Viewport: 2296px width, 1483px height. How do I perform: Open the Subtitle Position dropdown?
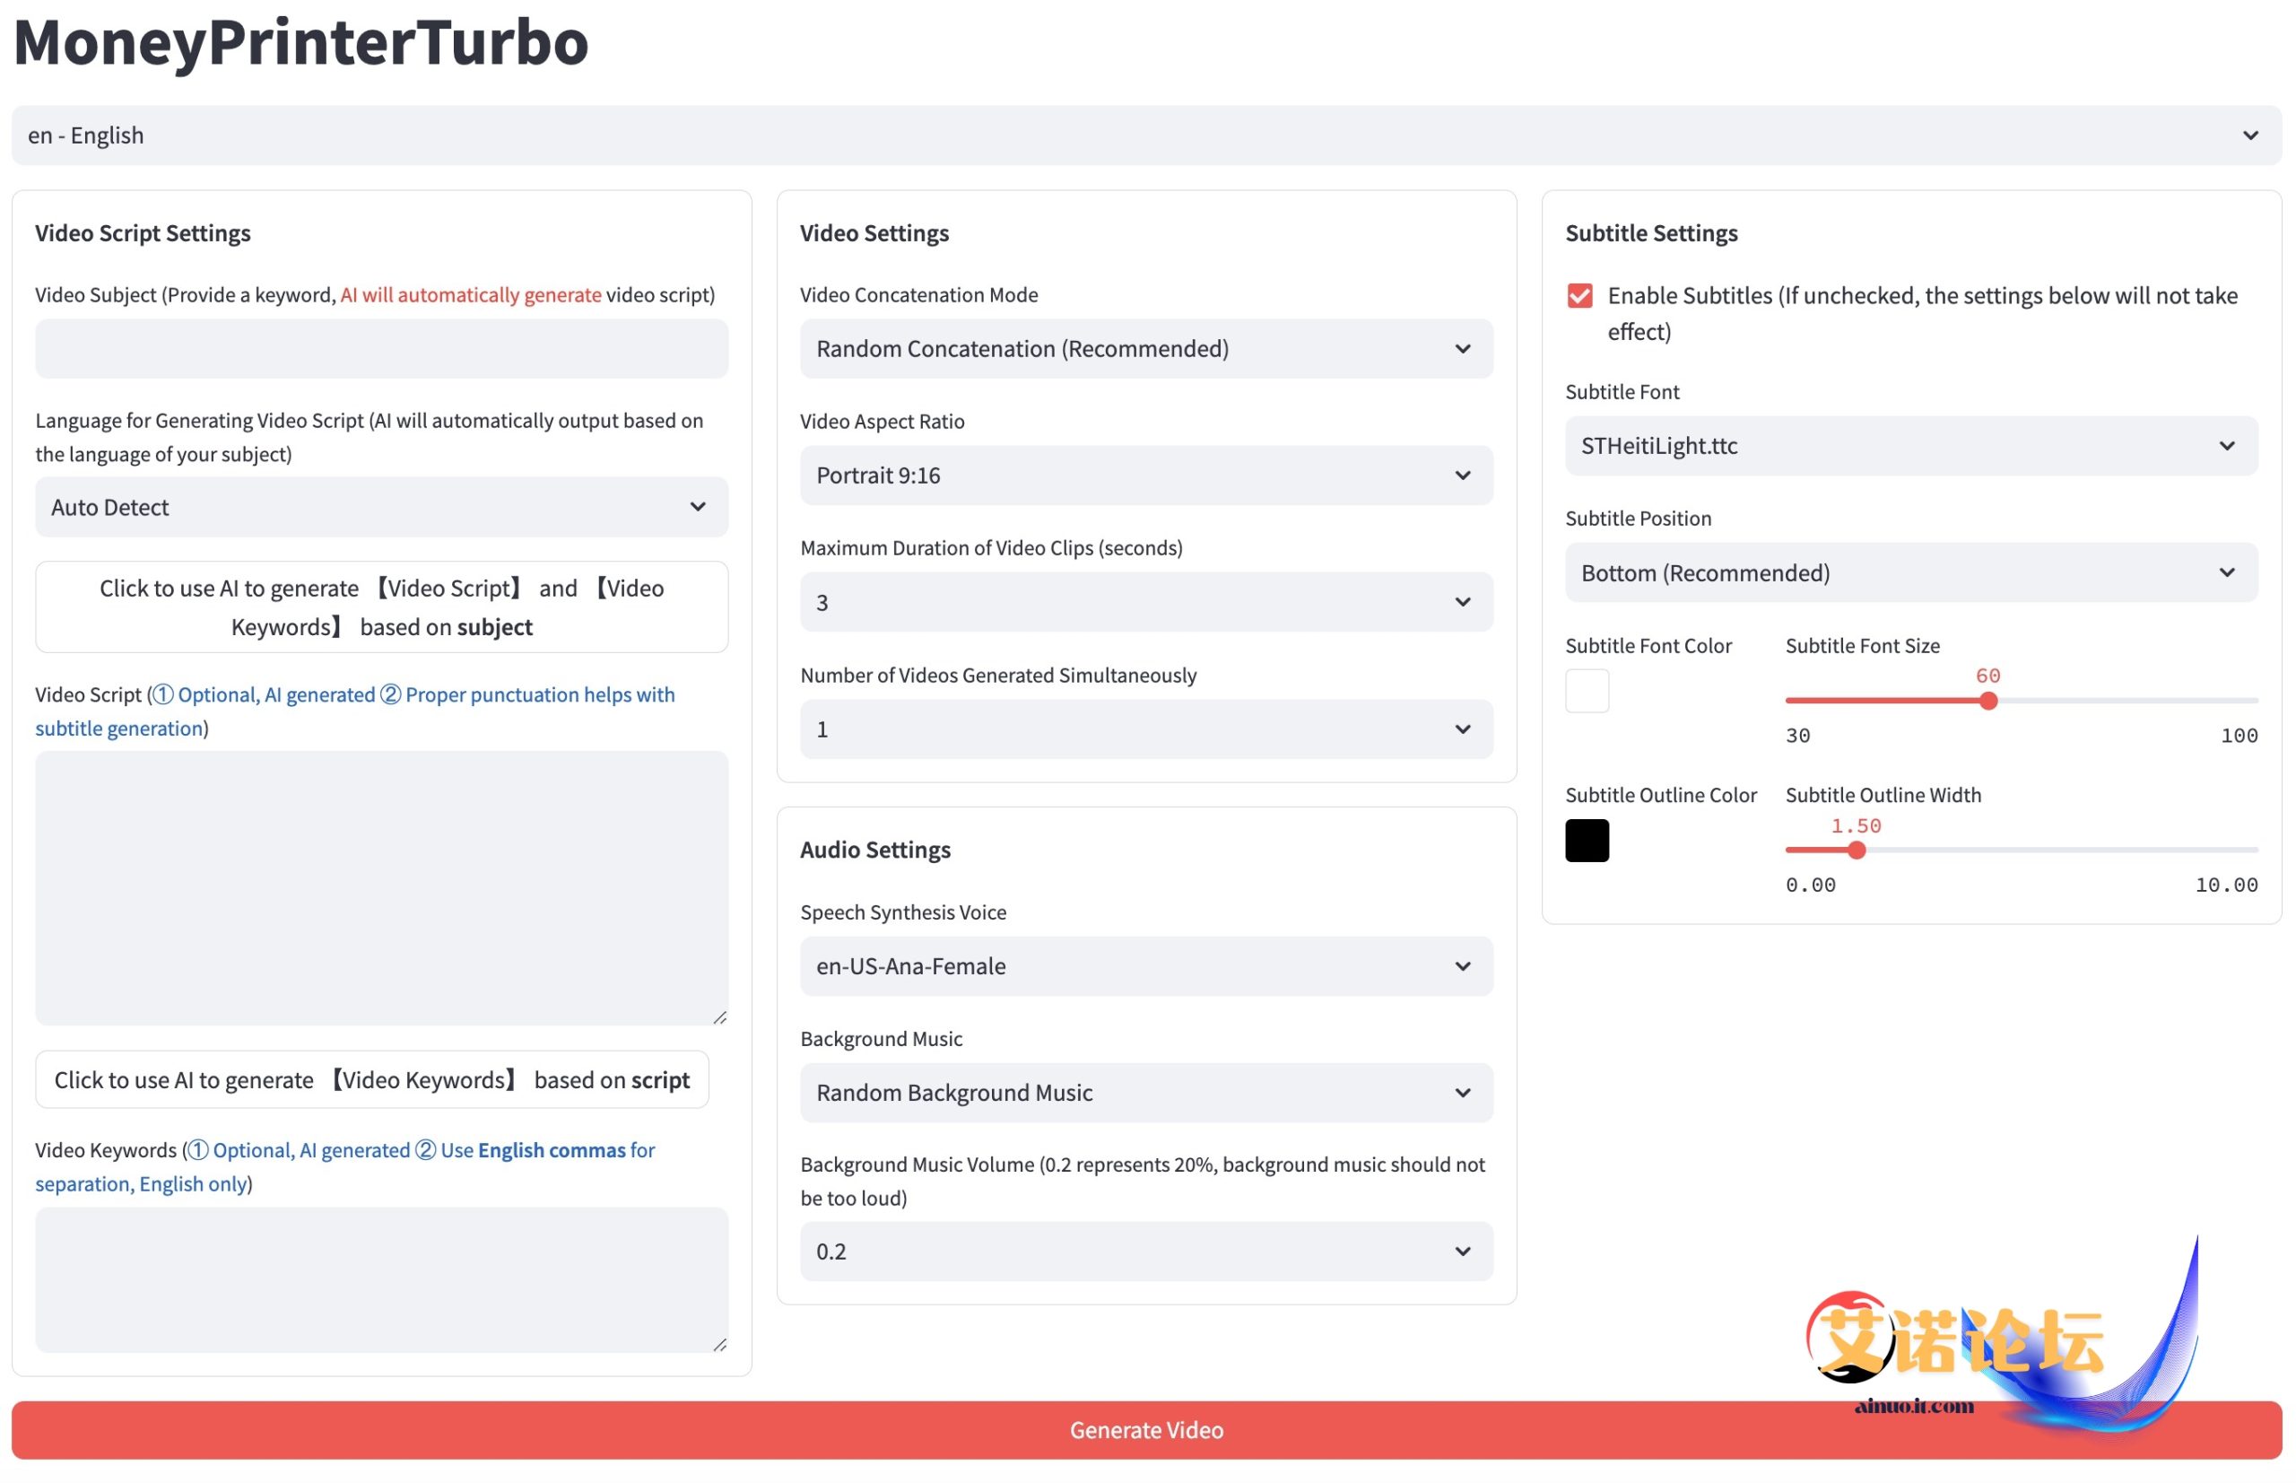point(1911,572)
